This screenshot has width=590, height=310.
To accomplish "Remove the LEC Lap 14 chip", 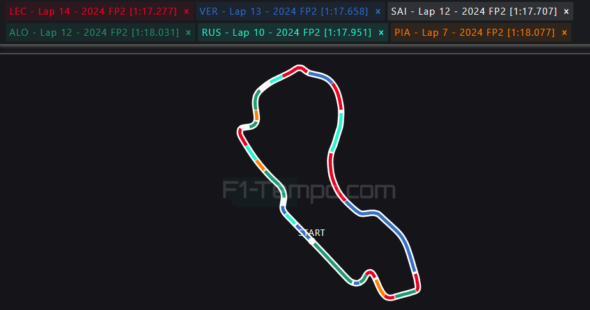I will tap(186, 12).
